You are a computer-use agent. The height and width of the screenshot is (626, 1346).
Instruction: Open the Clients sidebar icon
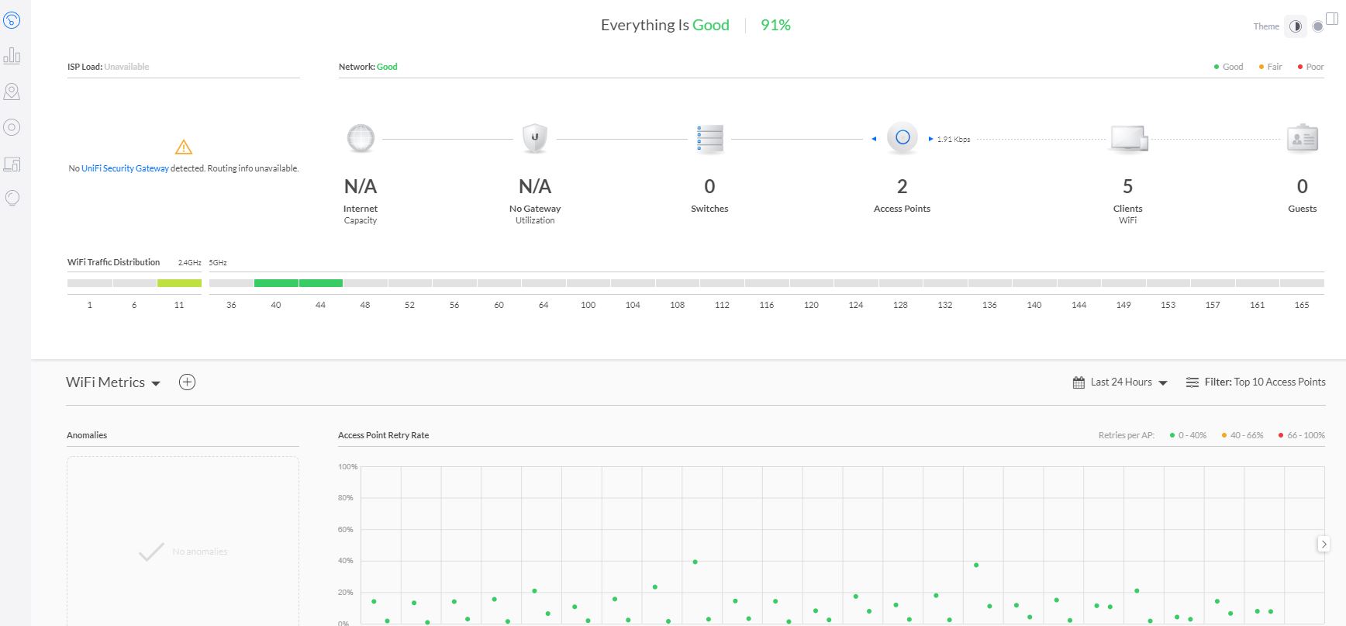point(12,164)
